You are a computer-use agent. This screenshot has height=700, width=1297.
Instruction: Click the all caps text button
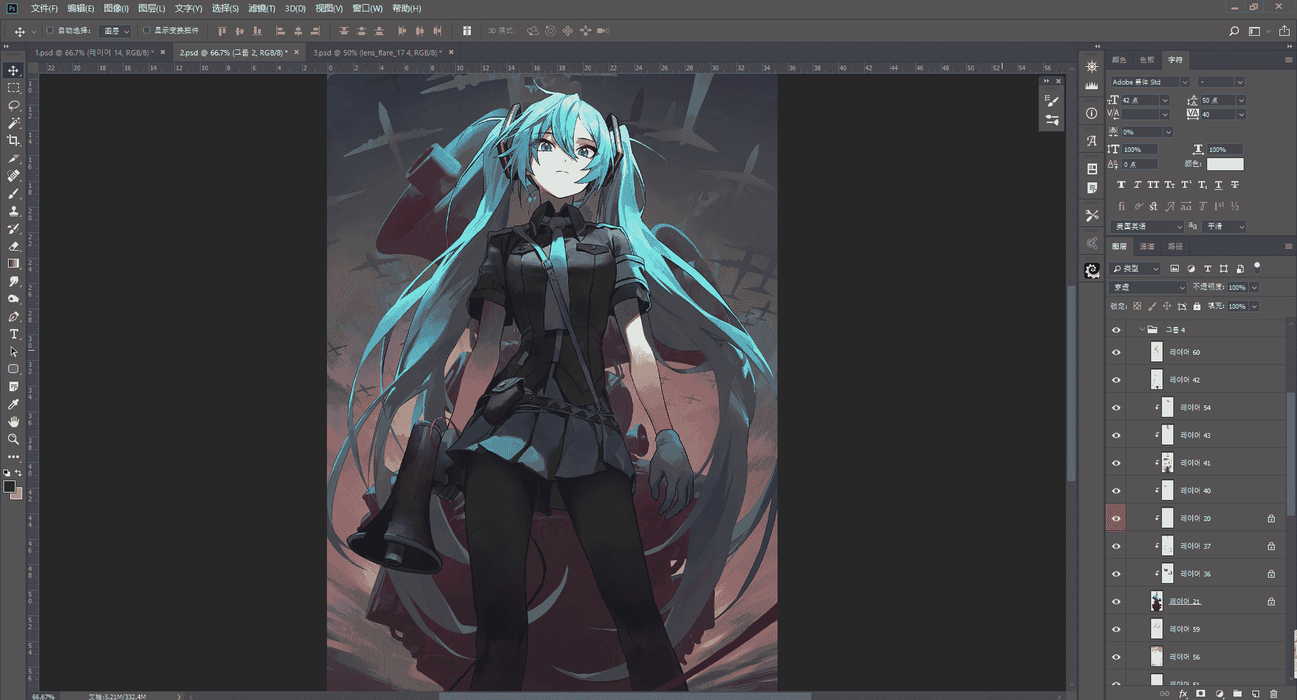(1153, 184)
